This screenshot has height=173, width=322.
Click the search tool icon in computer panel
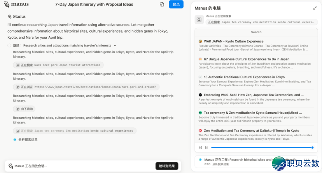coord(199,20)
